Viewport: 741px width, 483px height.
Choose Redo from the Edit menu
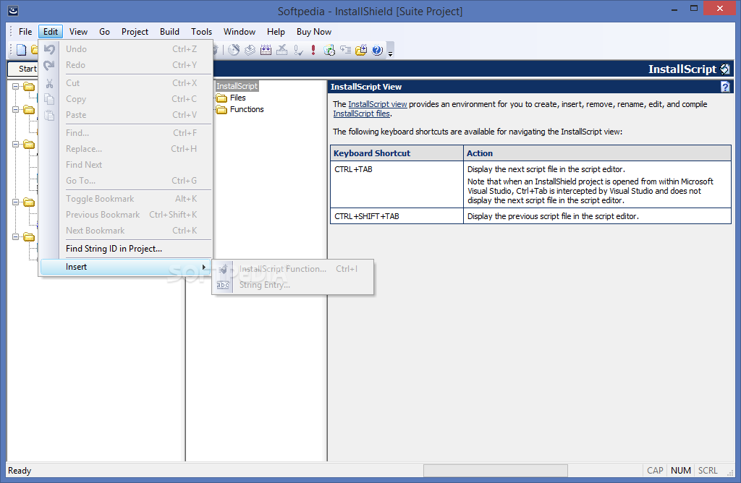[126, 65]
